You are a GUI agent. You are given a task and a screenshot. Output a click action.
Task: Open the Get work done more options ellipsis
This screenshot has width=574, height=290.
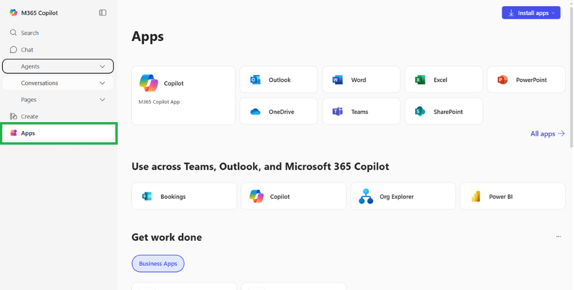point(559,237)
